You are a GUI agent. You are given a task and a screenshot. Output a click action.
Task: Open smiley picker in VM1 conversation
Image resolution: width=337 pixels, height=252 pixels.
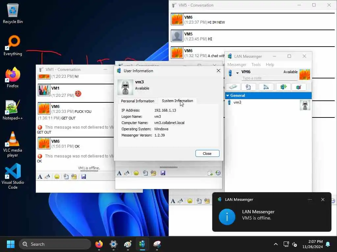[x=57, y=177]
